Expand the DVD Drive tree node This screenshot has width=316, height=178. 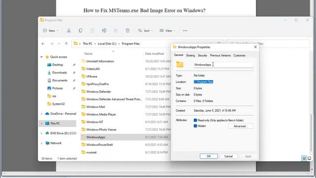pos(41,133)
